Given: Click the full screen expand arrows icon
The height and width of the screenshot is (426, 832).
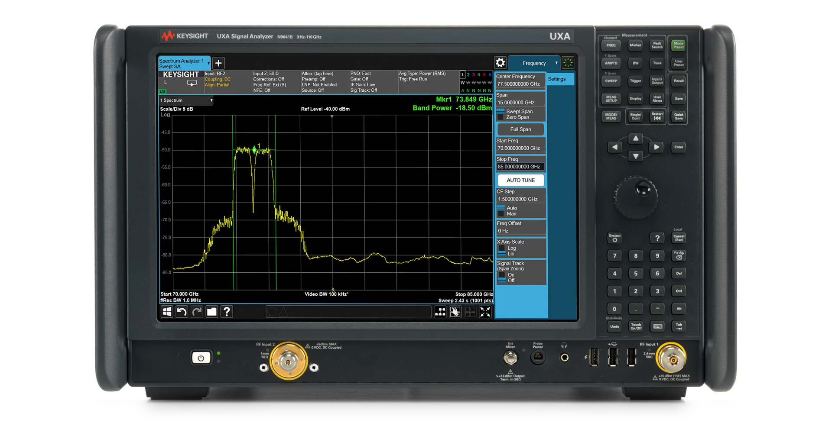Looking at the screenshot, I should click(485, 312).
